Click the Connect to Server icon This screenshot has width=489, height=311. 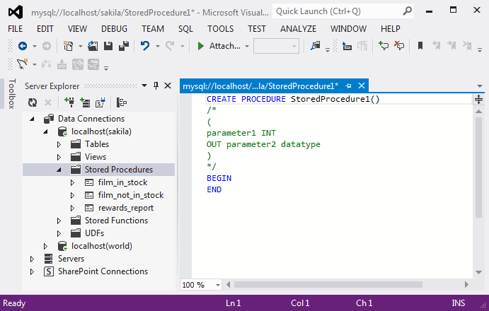(x=85, y=102)
